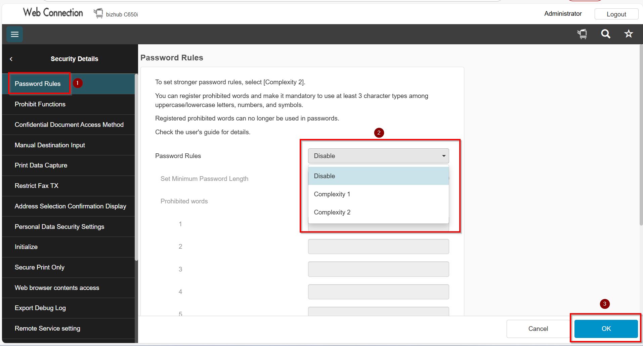Open Export Debug Log menu item
This screenshot has width=643, height=346.
pyautogui.click(x=40, y=308)
